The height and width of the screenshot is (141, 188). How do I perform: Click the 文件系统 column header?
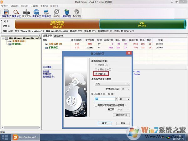pyautogui.click(x=90, y=40)
